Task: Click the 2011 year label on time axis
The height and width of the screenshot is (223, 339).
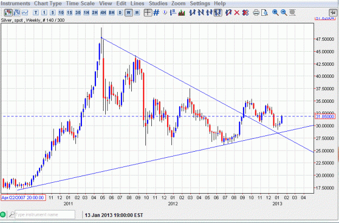Action: click(68, 204)
